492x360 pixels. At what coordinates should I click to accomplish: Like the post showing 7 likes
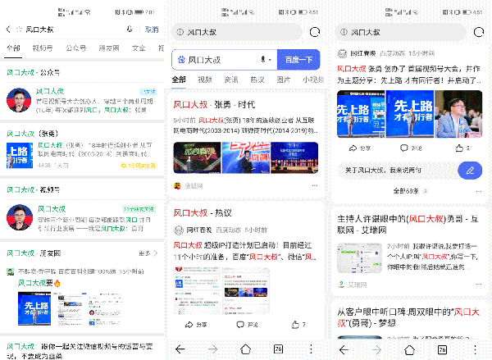point(296,325)
